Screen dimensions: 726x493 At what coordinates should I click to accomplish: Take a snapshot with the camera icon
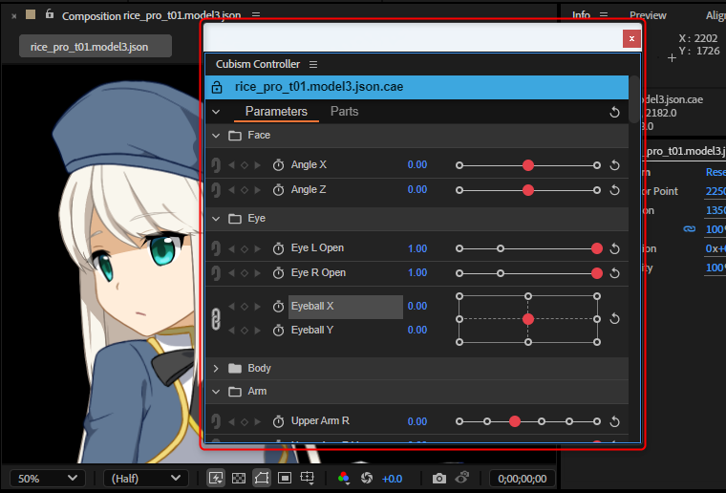[438, 478]
